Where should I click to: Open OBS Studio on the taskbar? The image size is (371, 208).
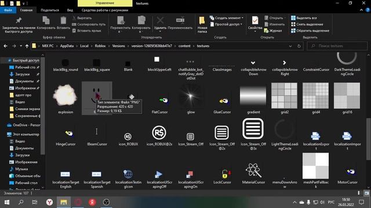106,202
